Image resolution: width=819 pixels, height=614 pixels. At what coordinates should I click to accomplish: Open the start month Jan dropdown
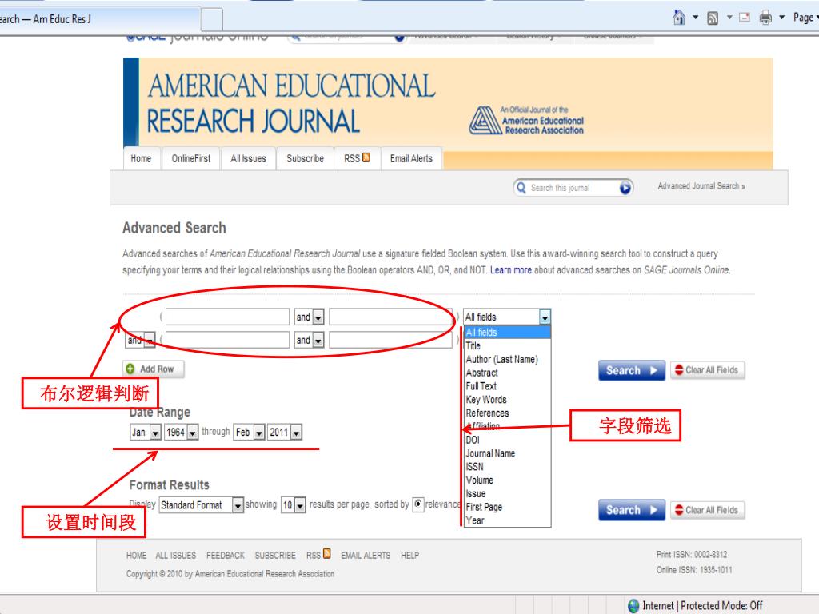[146, 432]
